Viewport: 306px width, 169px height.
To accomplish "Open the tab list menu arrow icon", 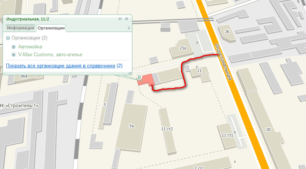I will [x=129, y=28].
